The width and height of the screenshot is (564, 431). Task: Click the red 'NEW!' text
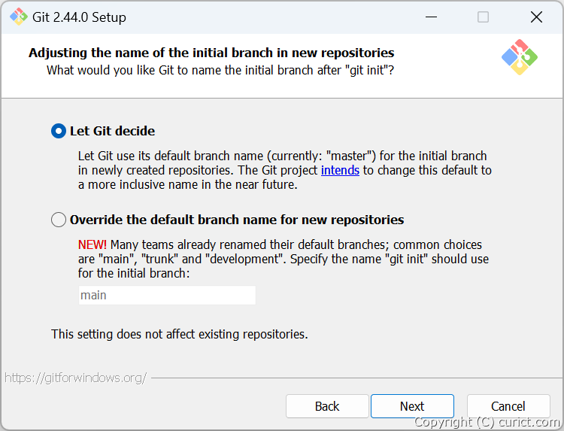click(92, 244)
